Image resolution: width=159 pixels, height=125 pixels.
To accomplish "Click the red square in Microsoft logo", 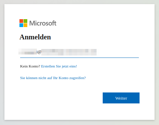I will point(21,21).
